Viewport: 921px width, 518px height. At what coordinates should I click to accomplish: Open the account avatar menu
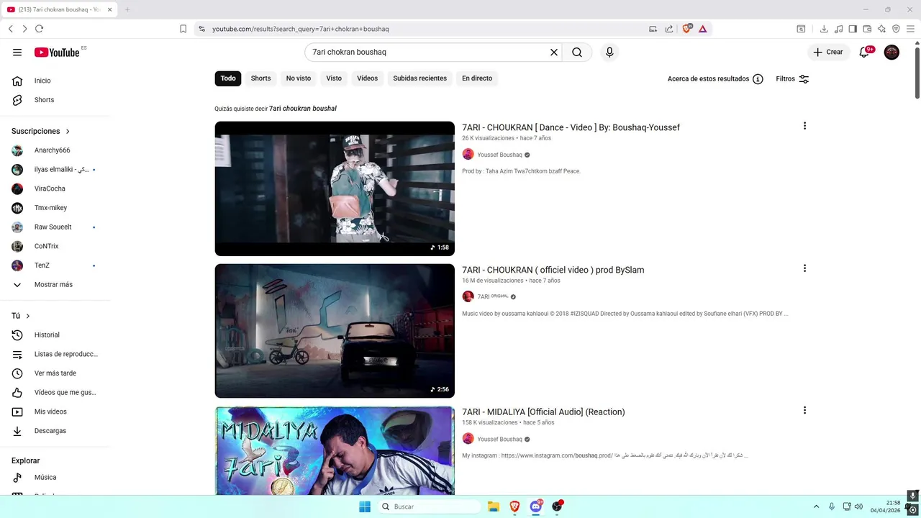click(891, 52)
